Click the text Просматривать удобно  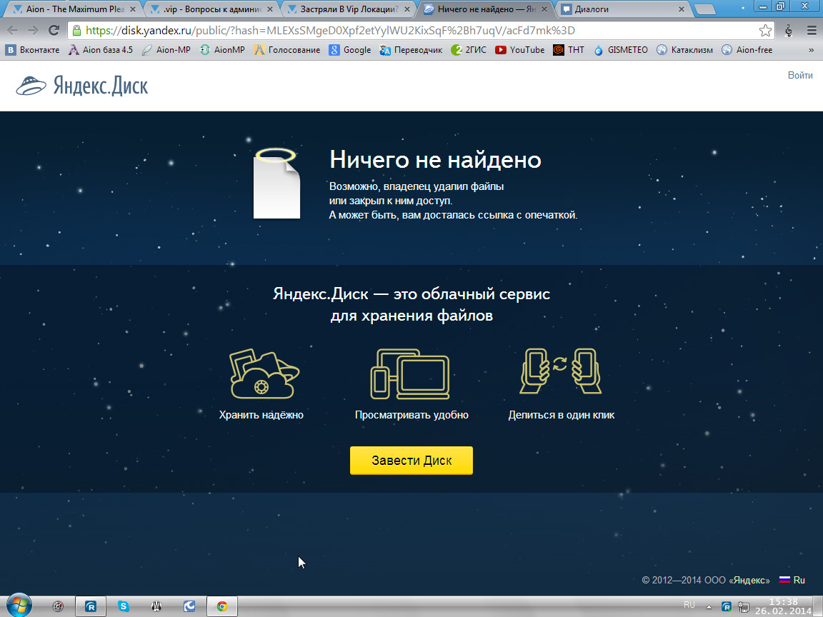411,415
